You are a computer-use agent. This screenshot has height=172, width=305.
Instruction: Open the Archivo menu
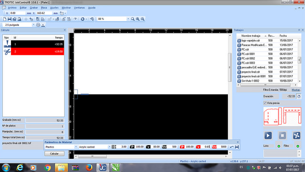click(12, 8)
